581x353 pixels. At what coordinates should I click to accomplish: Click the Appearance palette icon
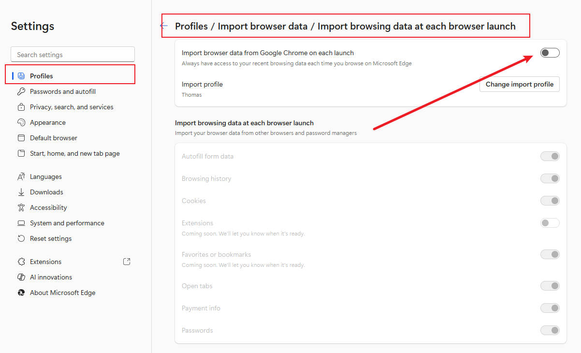click(21, 122)
